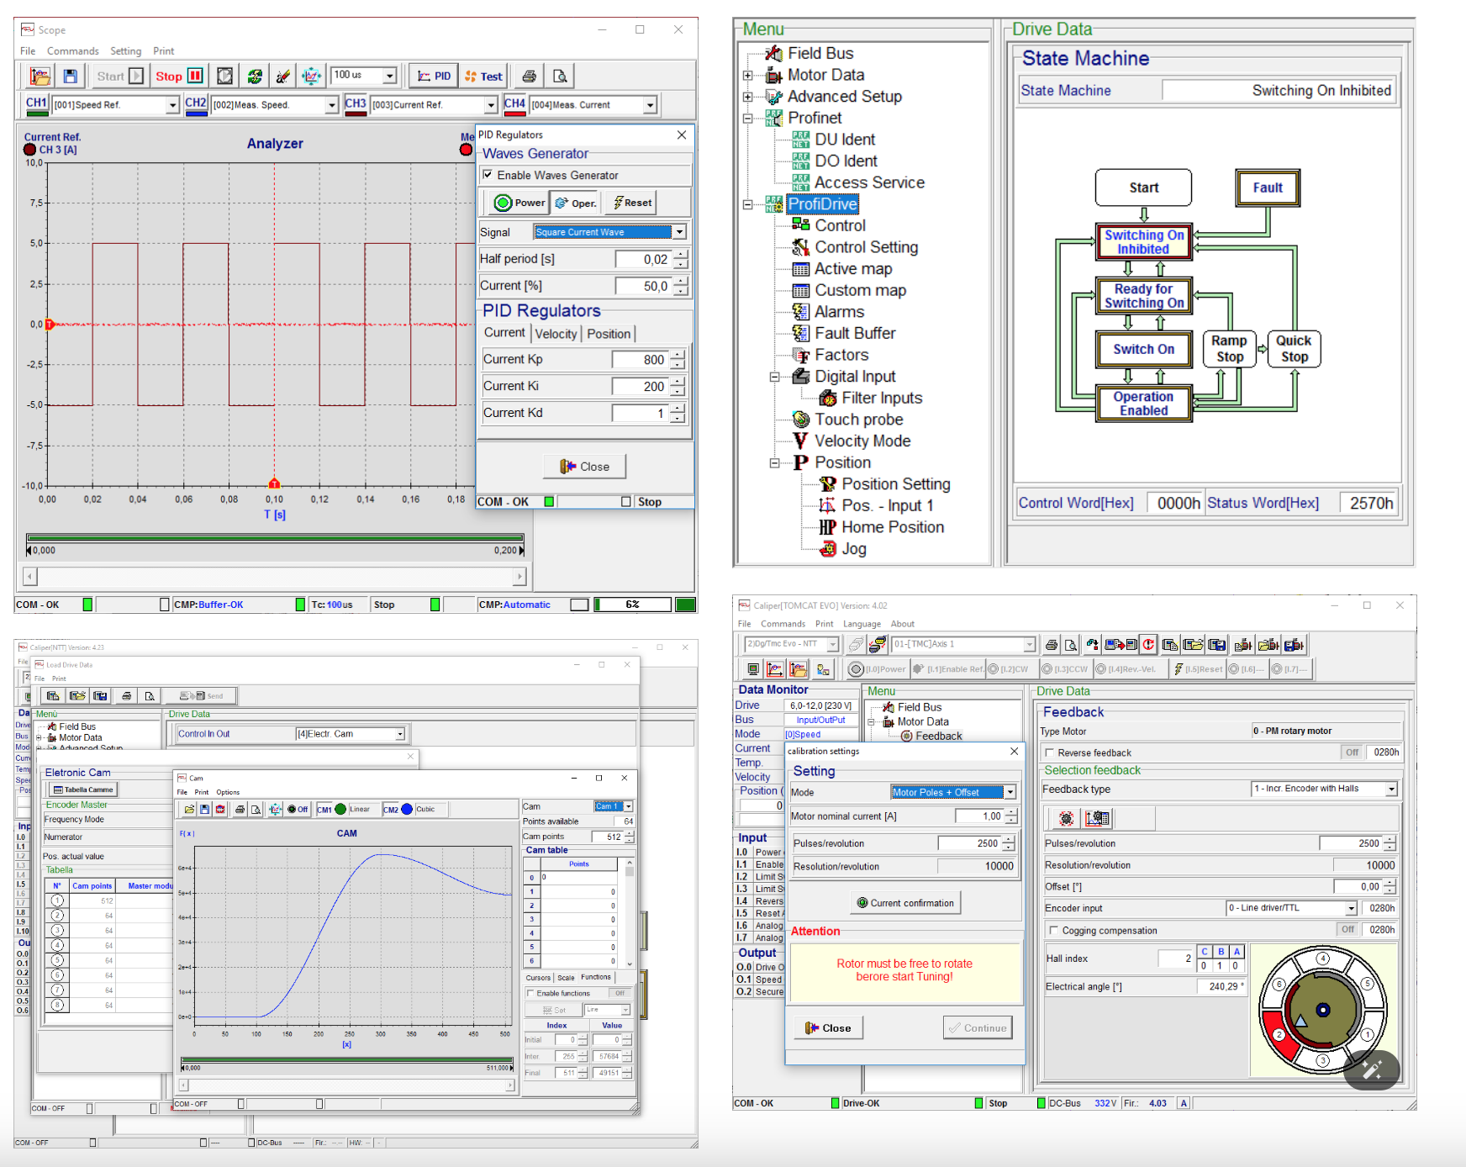
Task: Open the CH3 Current Ref. channel dropdown
Action: tap(491, 105)
